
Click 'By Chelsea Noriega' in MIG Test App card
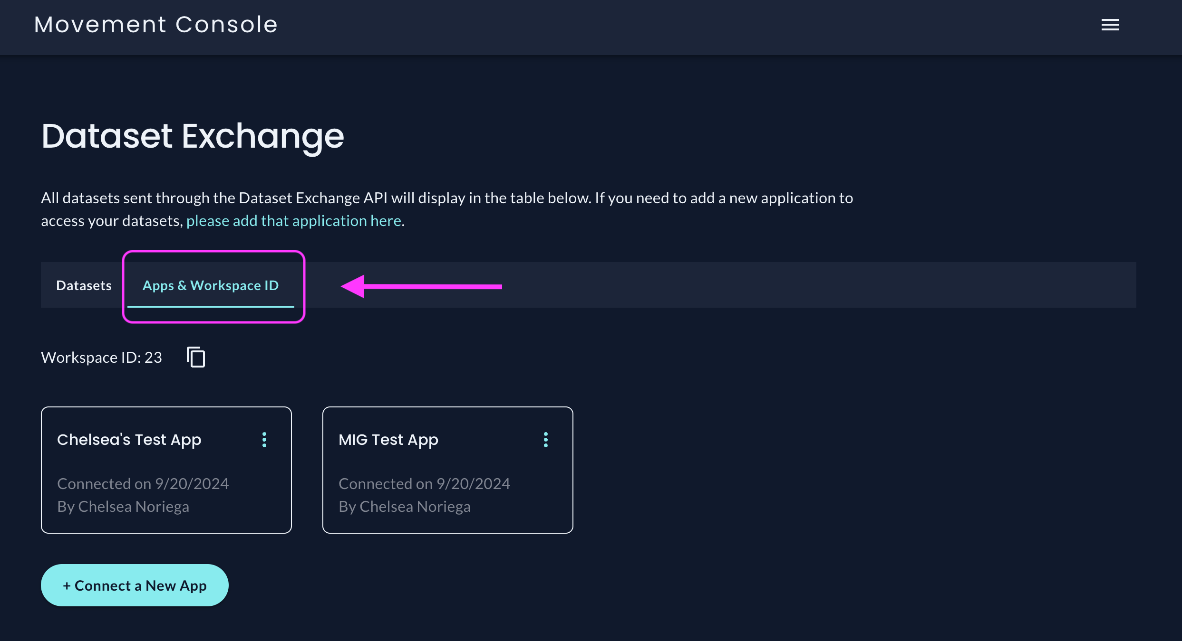pyautogui.click(x=405, y=507)
